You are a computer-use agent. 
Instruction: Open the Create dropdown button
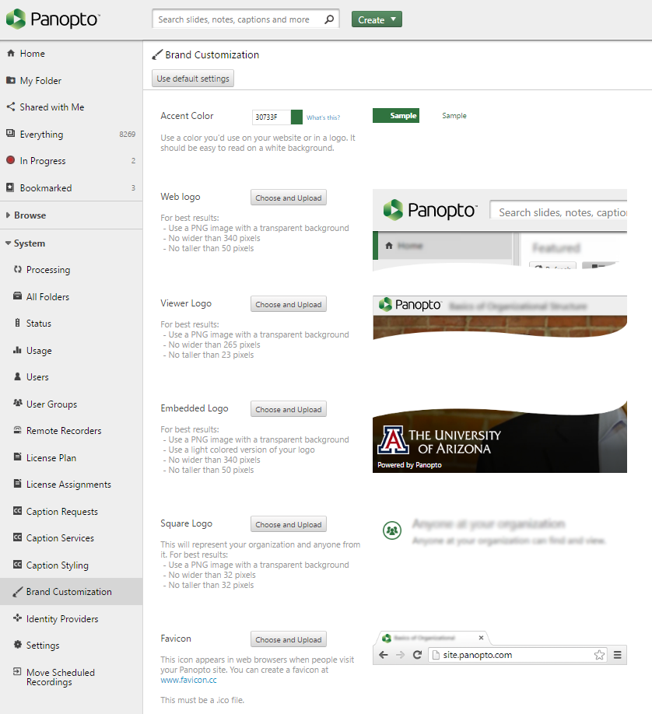[x=377, y=19]
